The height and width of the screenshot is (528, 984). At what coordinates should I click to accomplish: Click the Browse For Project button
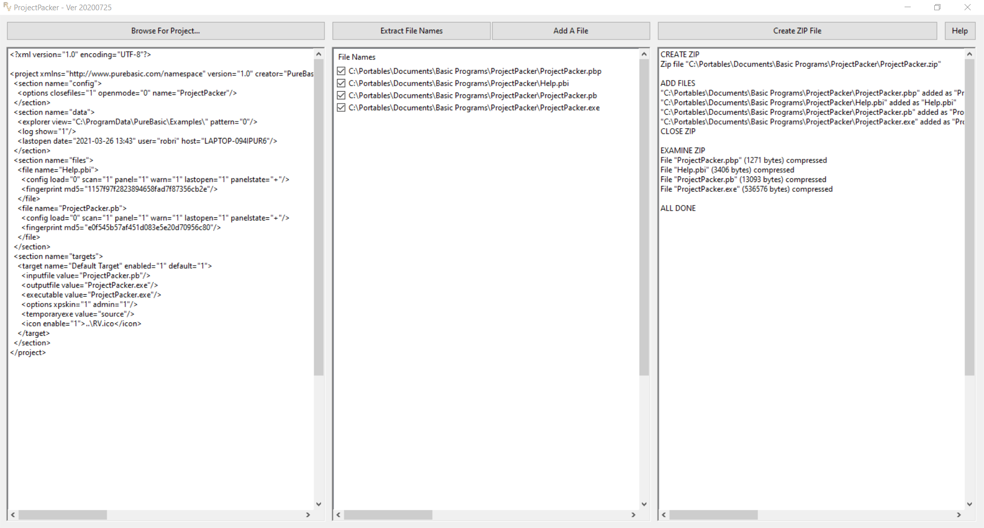pos(166,31)
